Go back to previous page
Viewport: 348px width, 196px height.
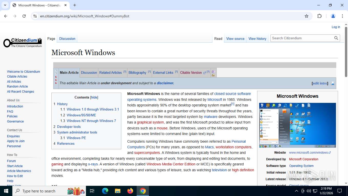(6, 16)
